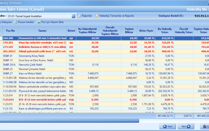Click the exit door icon at bottom right

tap(204, 126)
